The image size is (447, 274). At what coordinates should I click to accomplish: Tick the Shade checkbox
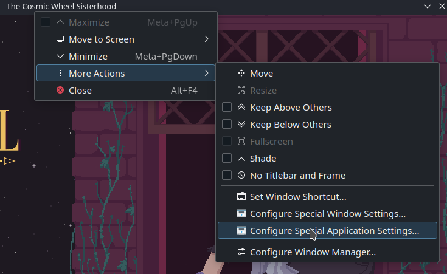coord(227,158)
